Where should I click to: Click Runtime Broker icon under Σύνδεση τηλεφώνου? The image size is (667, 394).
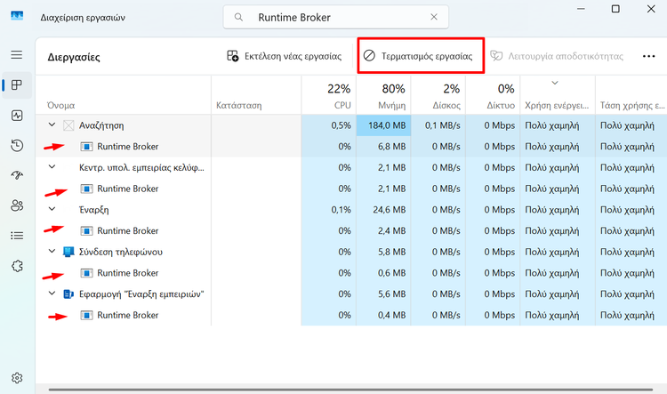[x=87, y=273]
